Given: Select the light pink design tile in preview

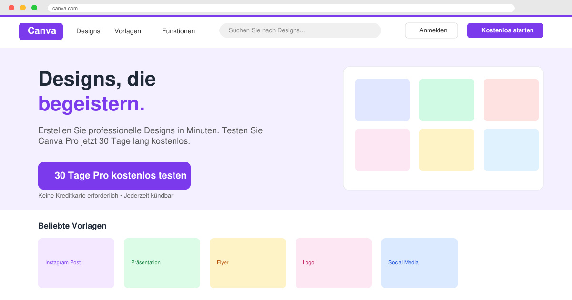Looking at the screenshot, I should pos(382,150).
